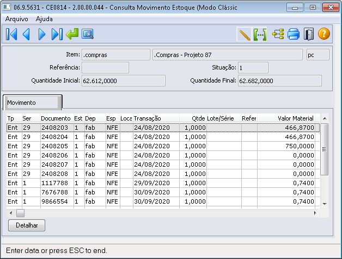
Task: Click the vertical scrollbar thumb
Action: [325, 149]
